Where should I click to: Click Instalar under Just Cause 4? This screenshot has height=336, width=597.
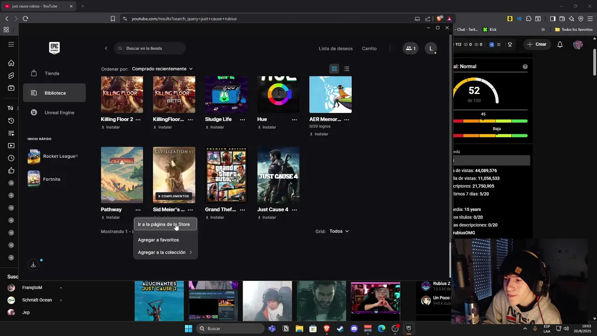point(266,217)
